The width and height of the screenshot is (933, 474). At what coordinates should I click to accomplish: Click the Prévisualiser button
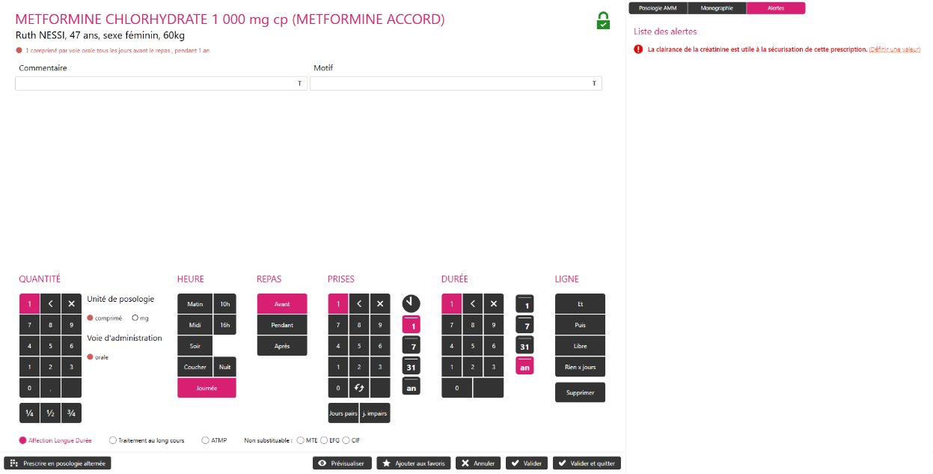point(342,464)
